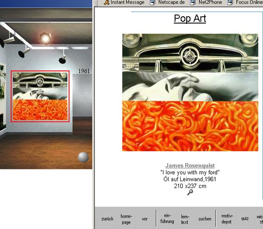Click the large Rosenquist painting image
Screen dimensions: 263x229
pyautogui.click(x=190, y=92)
